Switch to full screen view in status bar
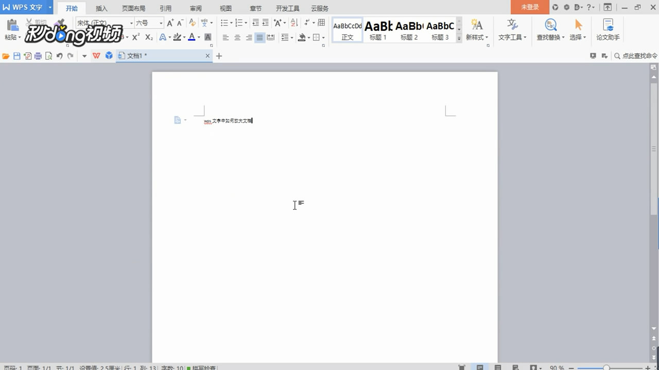 point(462,367)
